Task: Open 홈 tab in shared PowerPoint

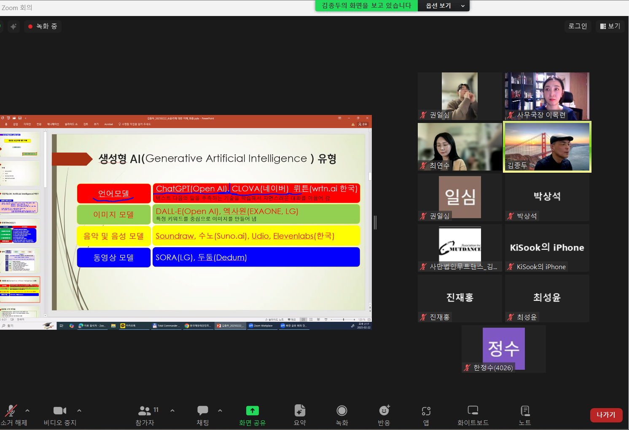Action: tap(6, 124)
